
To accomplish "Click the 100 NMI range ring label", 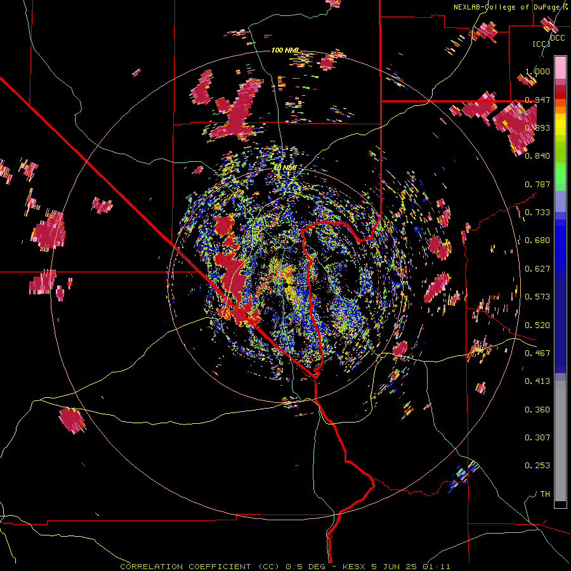I will [x=285, y=50].
